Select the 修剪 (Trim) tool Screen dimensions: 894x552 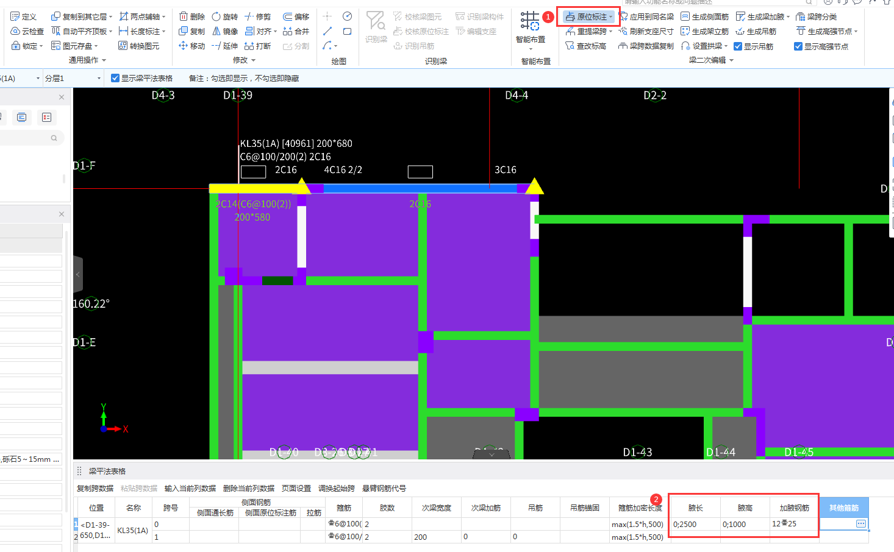click(x=257, y=16)
